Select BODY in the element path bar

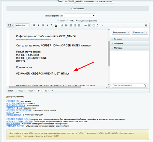11,91
